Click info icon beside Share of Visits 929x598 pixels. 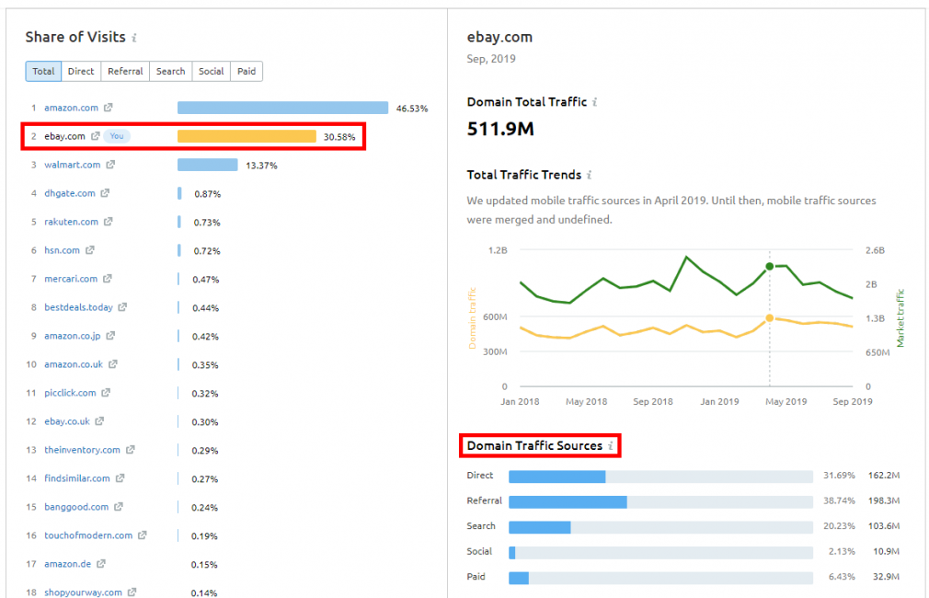pyautogui.click(x=134, y=38)
